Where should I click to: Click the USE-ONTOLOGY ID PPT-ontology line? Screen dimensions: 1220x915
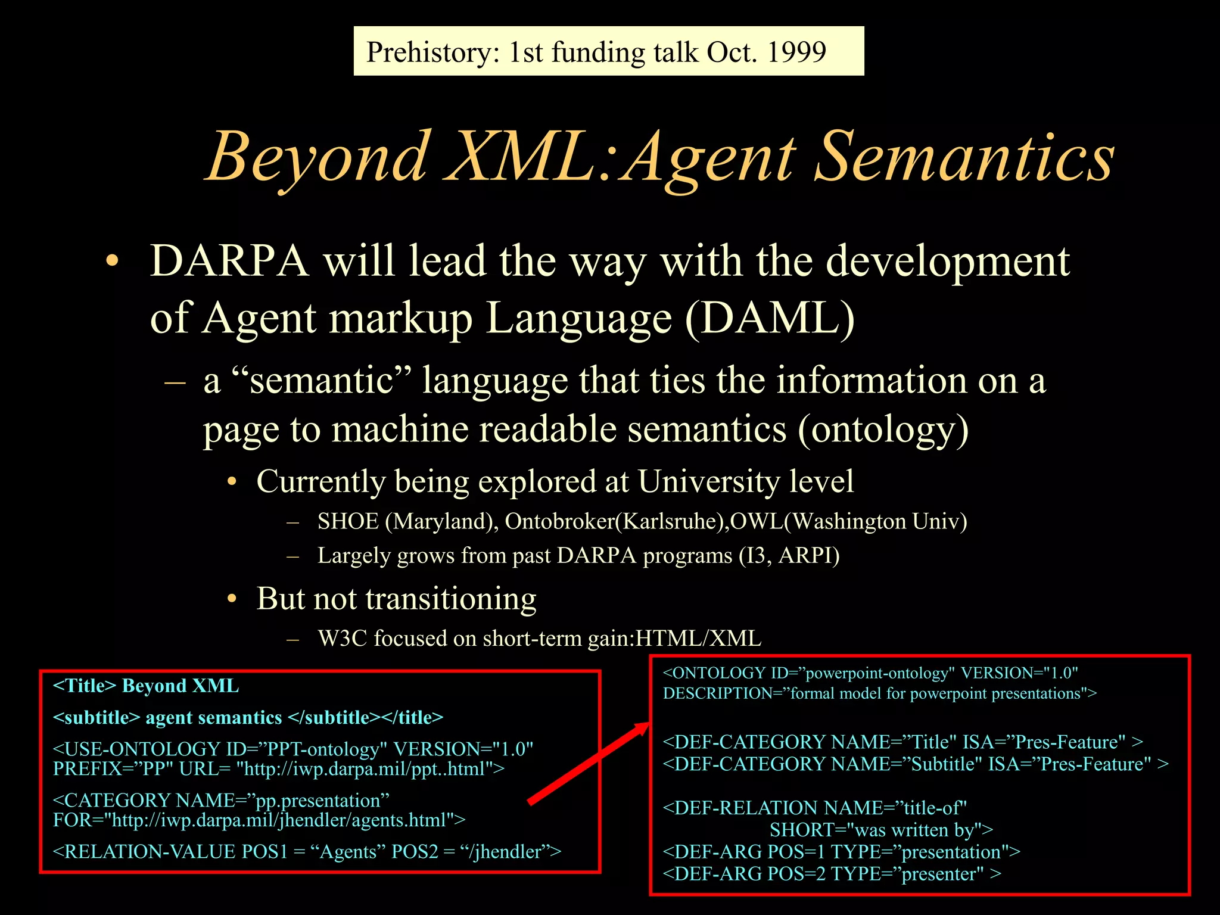coord(292,749)
